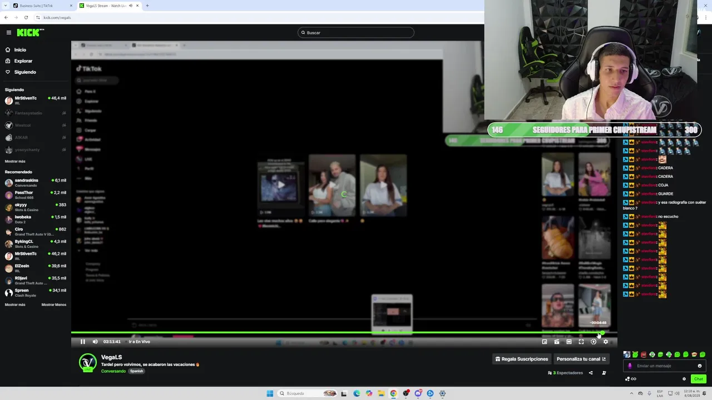Enable theater mode in the player
Screen dimensions: 712x400
[569, 342]
